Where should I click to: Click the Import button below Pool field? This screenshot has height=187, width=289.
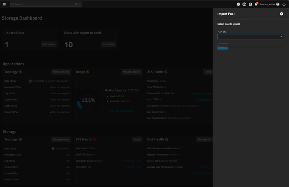click(x=223, y=48)
